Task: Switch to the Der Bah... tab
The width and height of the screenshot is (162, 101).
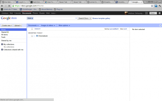Action: point(8,2)
